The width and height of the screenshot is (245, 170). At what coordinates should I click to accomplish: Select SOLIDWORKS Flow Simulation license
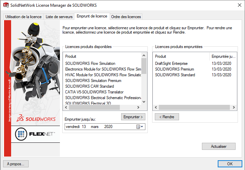click(x=90, y=63)
